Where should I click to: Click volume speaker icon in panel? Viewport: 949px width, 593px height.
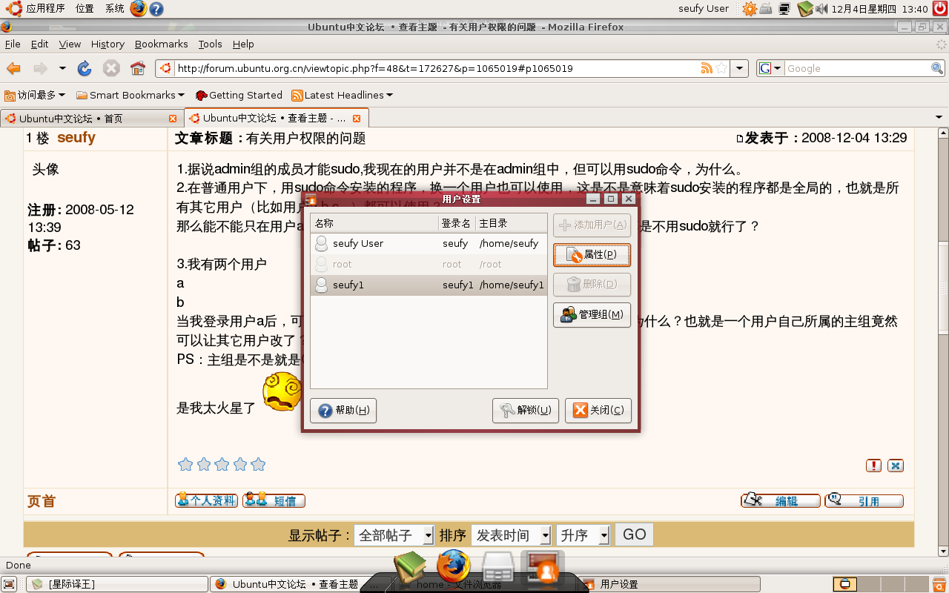(821, 9)
